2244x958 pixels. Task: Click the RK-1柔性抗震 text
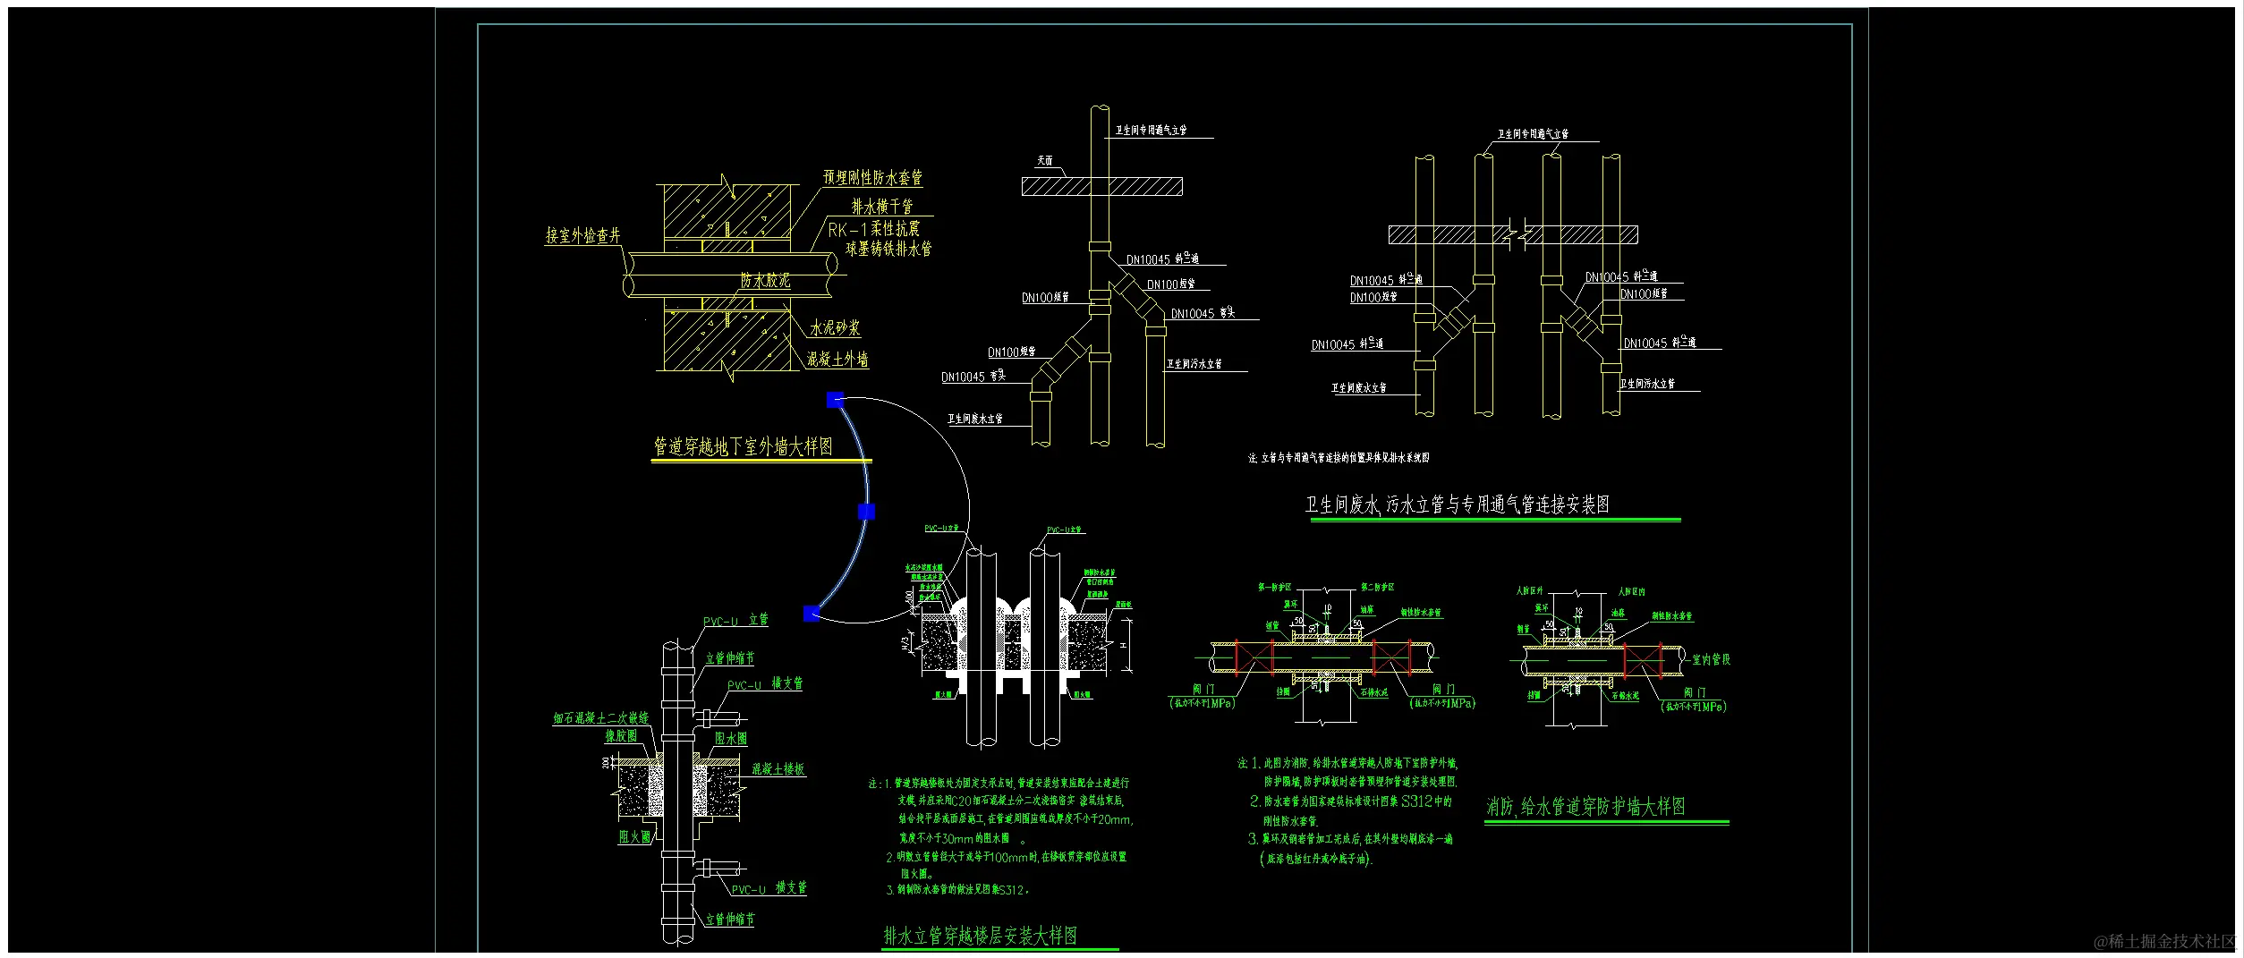(873, 229)
